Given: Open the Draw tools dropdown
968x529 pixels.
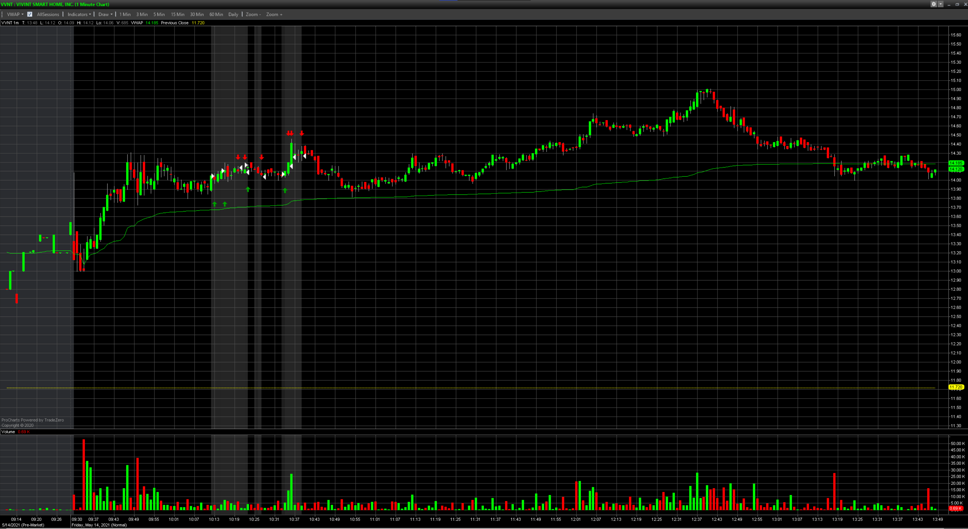Looking at the screenshot, I should click(x=105, y=14).
